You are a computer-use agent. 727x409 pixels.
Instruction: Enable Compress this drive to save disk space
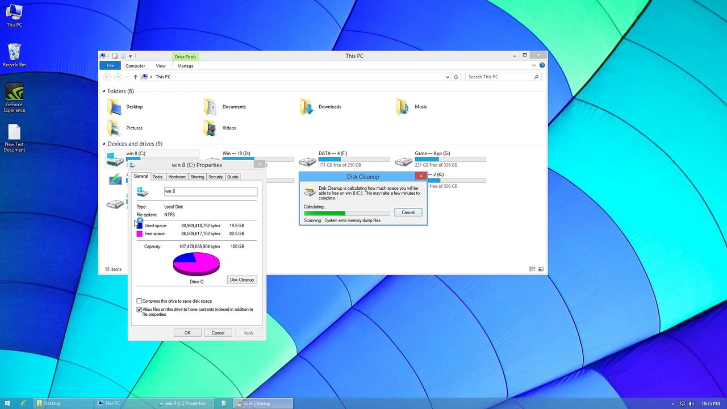coord(139,301)
